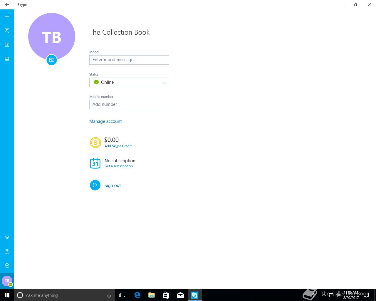Image resolution: width=376 pixels, height=301 pixels.
Task: Open File Explorer from taskbar
Action: coord(152,295)
